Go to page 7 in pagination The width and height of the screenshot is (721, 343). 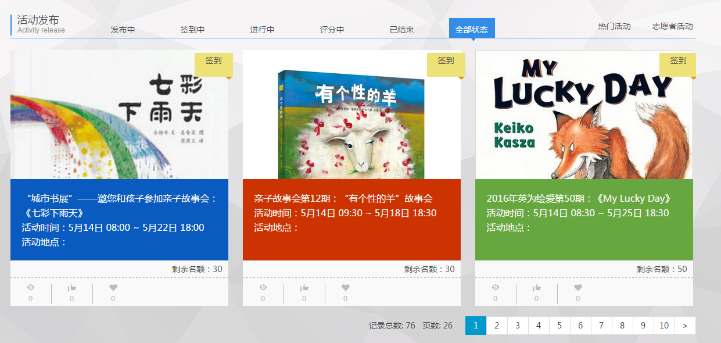point(601,326)
